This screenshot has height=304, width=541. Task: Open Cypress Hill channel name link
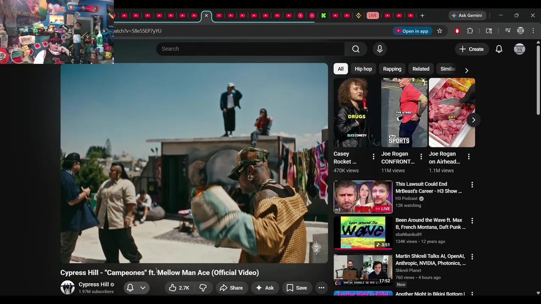pyautogui.click(x=94, y=285)
